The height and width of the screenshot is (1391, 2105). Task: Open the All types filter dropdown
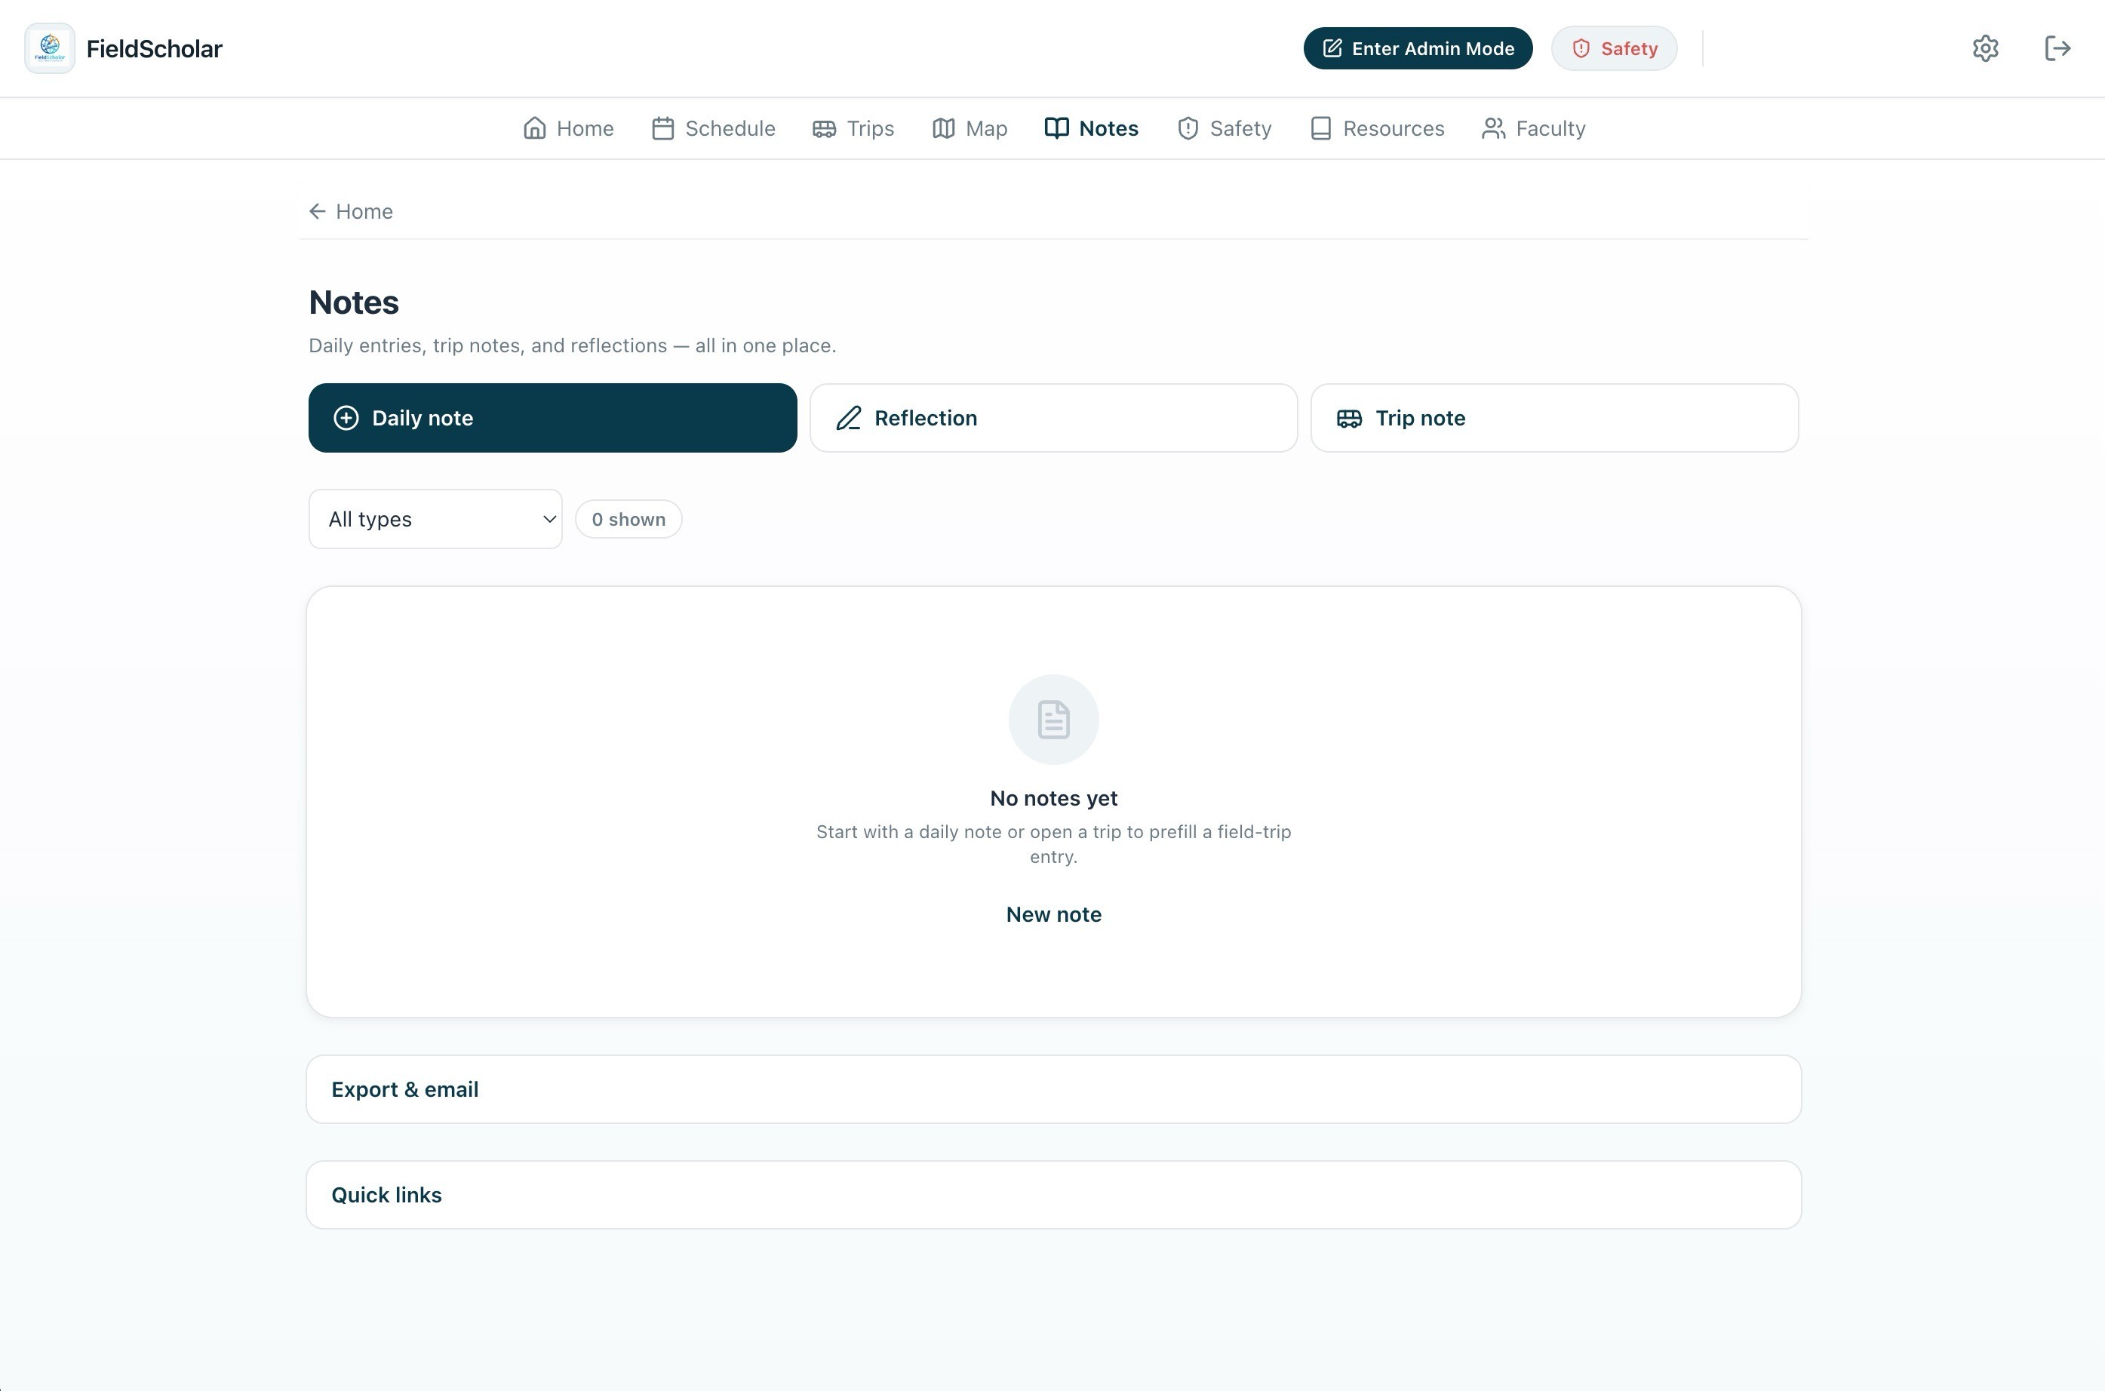click(435, 519)
